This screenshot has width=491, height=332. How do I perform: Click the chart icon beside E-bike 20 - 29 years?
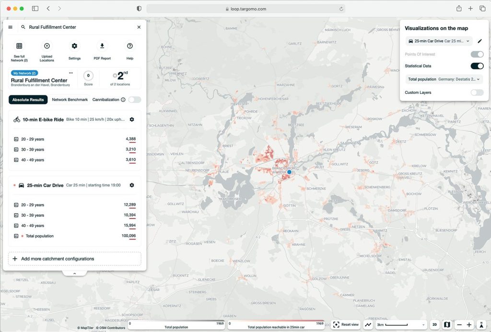point(16,139)
